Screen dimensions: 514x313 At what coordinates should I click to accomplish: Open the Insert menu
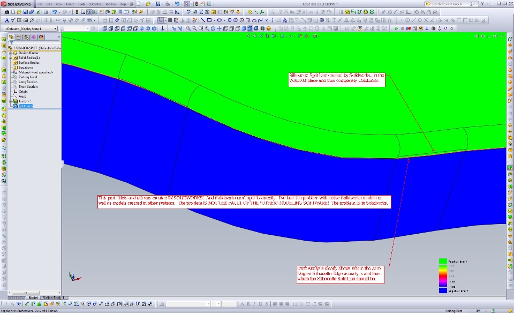[x=70, y=4]
